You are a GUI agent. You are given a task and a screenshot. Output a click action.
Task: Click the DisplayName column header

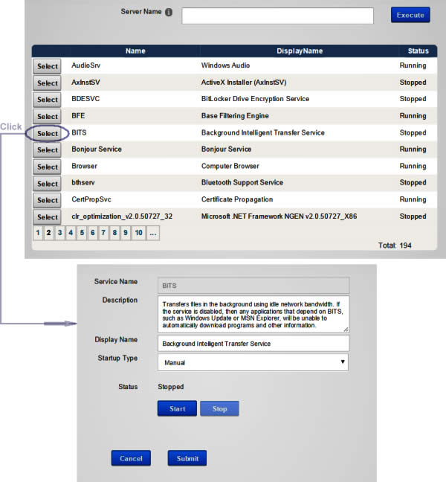pyautogui.click(x=300, y=51)
